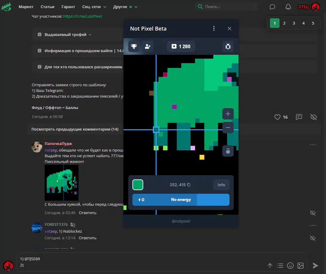Viewport: 326px width, 274px height.
Task: Click the ОТЕЦ username label
Action: coord(304,7)
